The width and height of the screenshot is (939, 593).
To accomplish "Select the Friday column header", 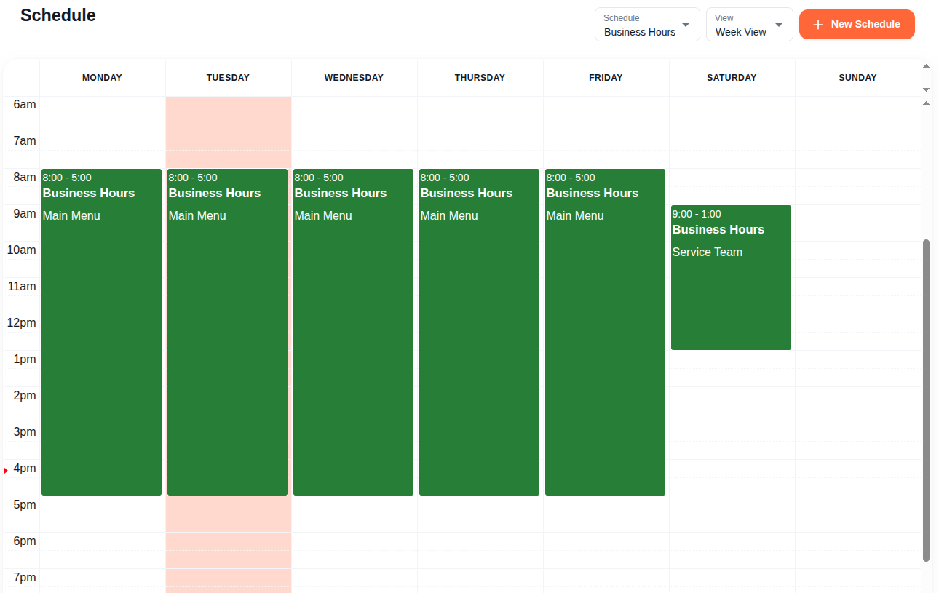I will pyautogui.click(x=606, y=78).
